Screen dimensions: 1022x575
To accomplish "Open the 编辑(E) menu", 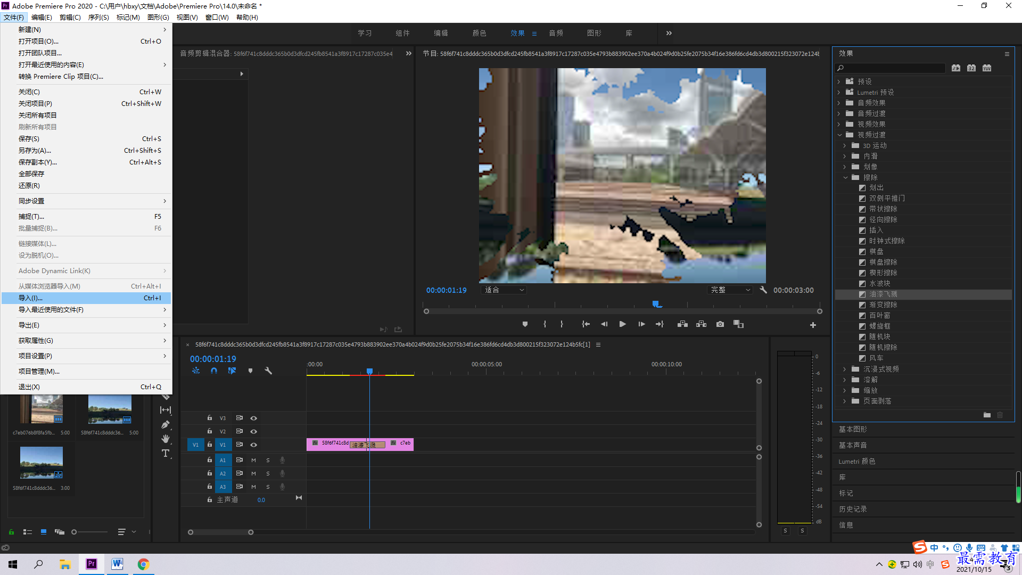I will pyautogui.click(x=42, y=18).
